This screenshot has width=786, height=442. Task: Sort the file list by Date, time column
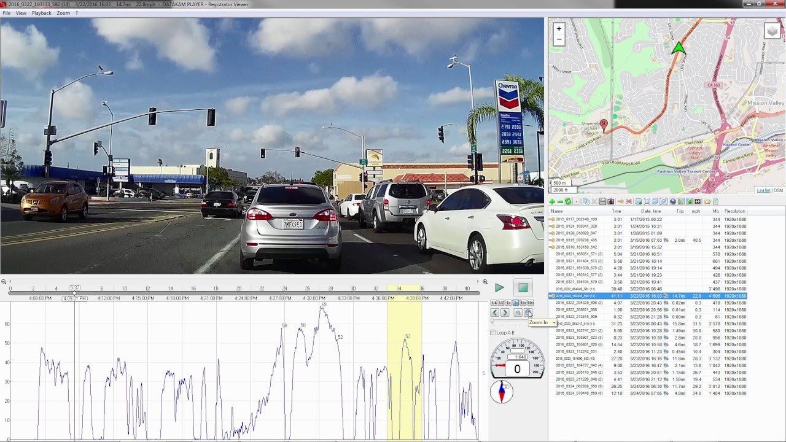(x=651, y=211)
